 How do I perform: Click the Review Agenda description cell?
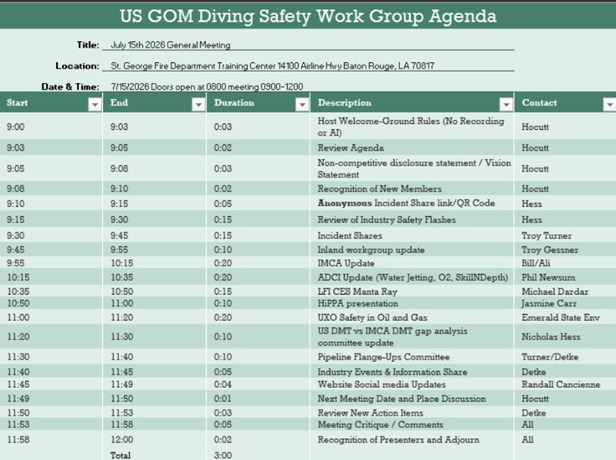tap(412, 147)
